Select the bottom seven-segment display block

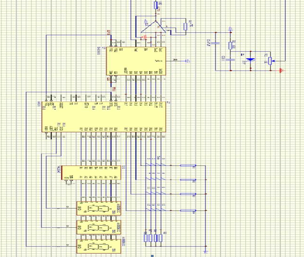click(99, 246)
